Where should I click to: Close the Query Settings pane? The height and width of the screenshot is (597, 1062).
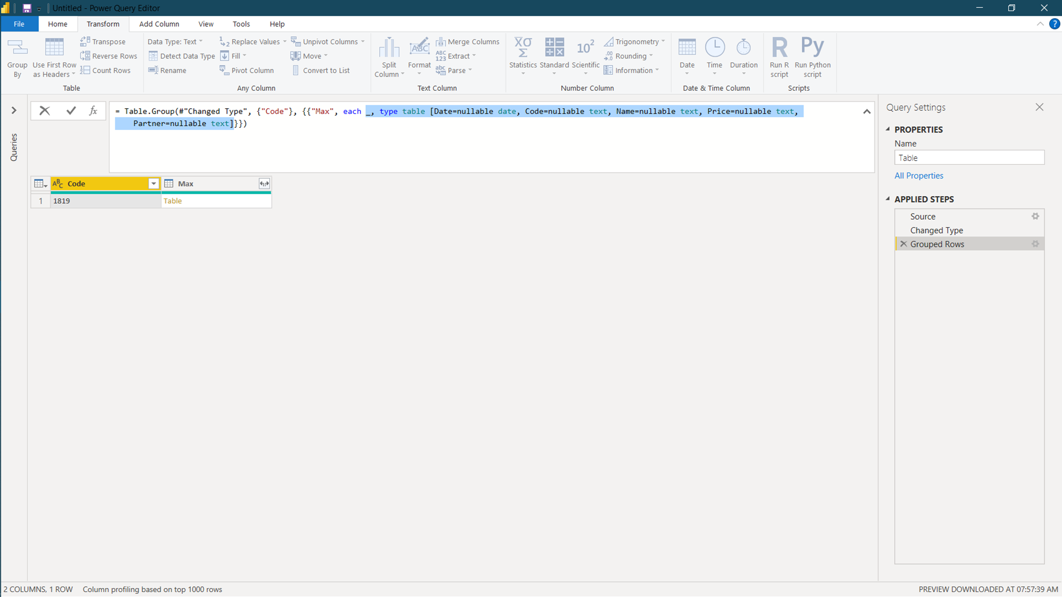coord(1039,107)
